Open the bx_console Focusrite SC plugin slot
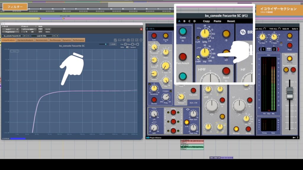The height and width of the screenshot is (170, 303). (x=12, y=36)
